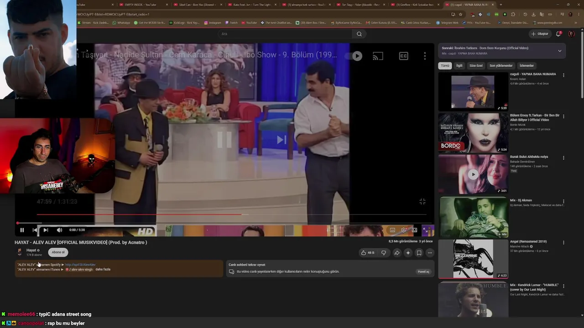Dislike the HAYAT - ALEV ALEV video

tap(384, 253)
